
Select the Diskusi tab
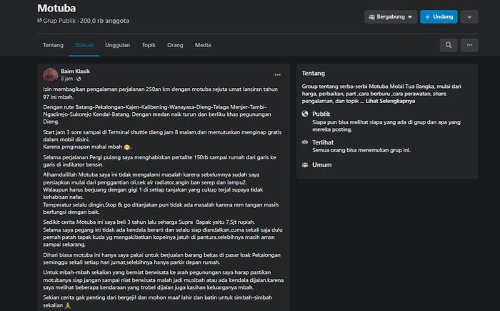[84, 45]
